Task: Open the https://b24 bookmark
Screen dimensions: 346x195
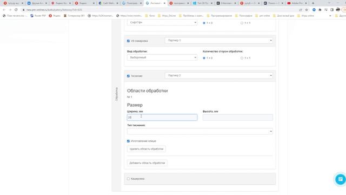Action: [101, 16]
